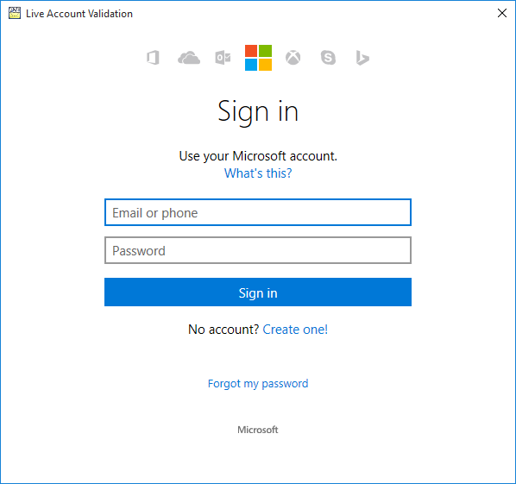Click the Xbox sphere icon
The height and width of the screenshot is (484, 516).
coord(293,58)
